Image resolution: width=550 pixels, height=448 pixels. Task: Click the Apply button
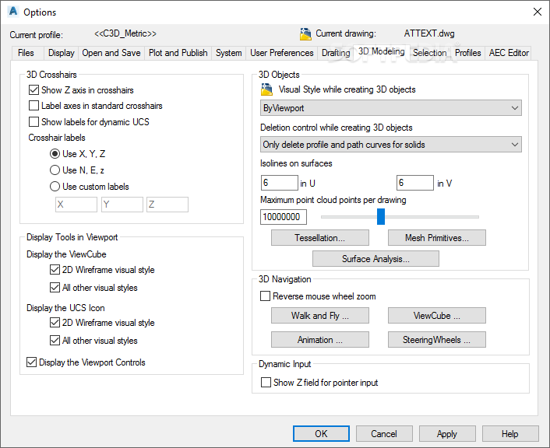pos(447,434)
